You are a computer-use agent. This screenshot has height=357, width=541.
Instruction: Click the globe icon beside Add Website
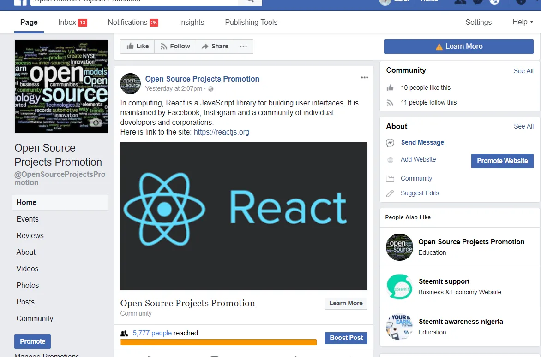[390, 160]
